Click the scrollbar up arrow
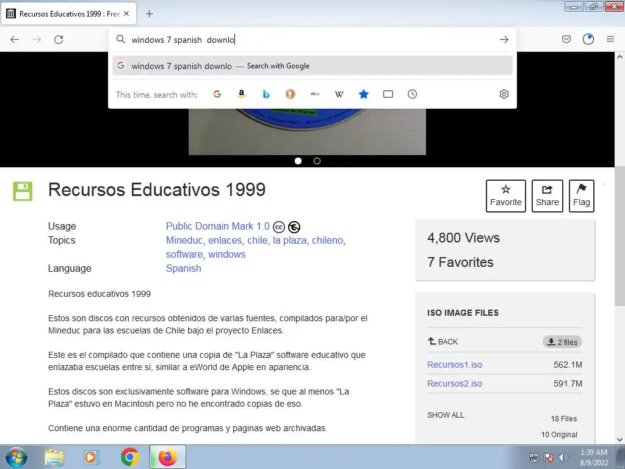 pyautogui.click(x=620, y=57)
